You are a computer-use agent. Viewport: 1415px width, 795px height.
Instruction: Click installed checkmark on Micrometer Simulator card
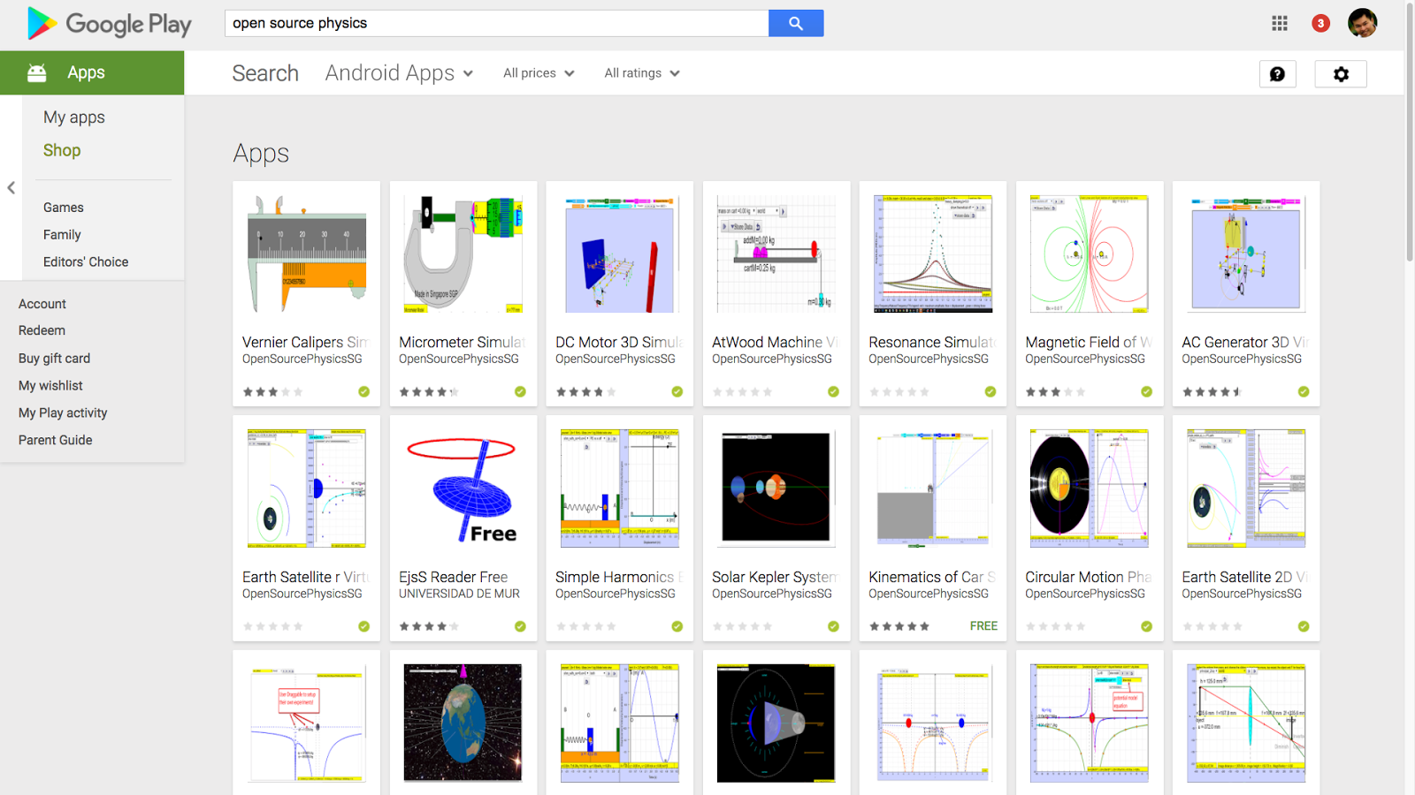pos(520,391)
